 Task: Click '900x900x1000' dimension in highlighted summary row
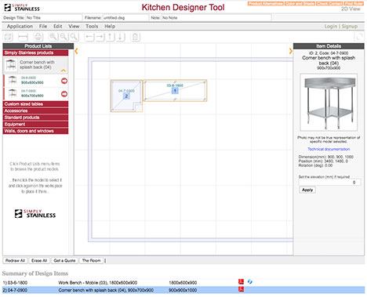click(182, 290)
